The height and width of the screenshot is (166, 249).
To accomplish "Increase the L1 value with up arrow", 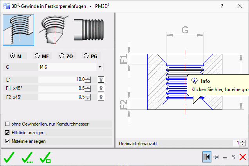I will point(88,78).
